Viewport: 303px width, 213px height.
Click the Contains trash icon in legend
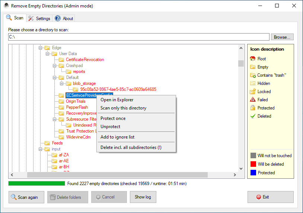coord(253,75)
